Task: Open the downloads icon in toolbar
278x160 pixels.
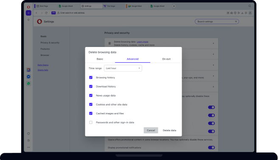Action: [x=242, y=13]
